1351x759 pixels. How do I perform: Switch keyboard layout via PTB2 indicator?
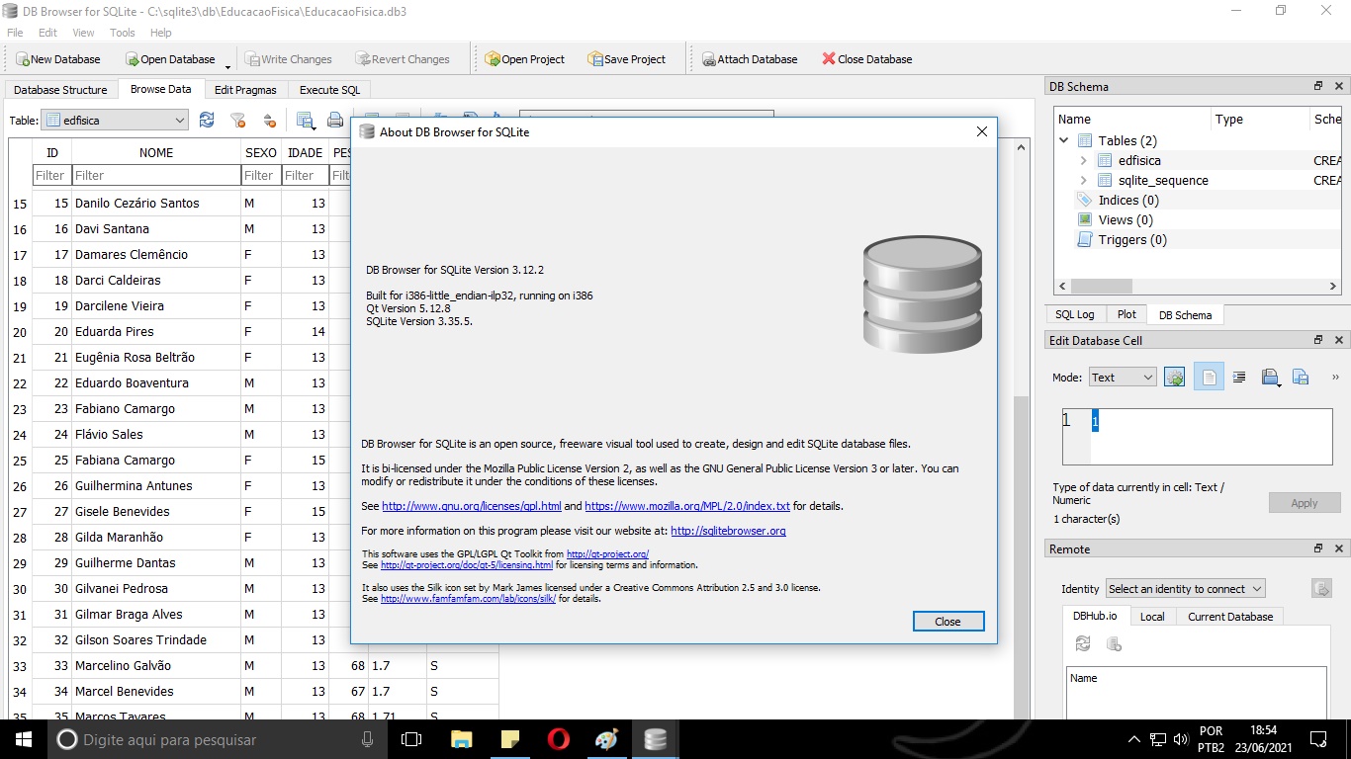pos(1212,738)
